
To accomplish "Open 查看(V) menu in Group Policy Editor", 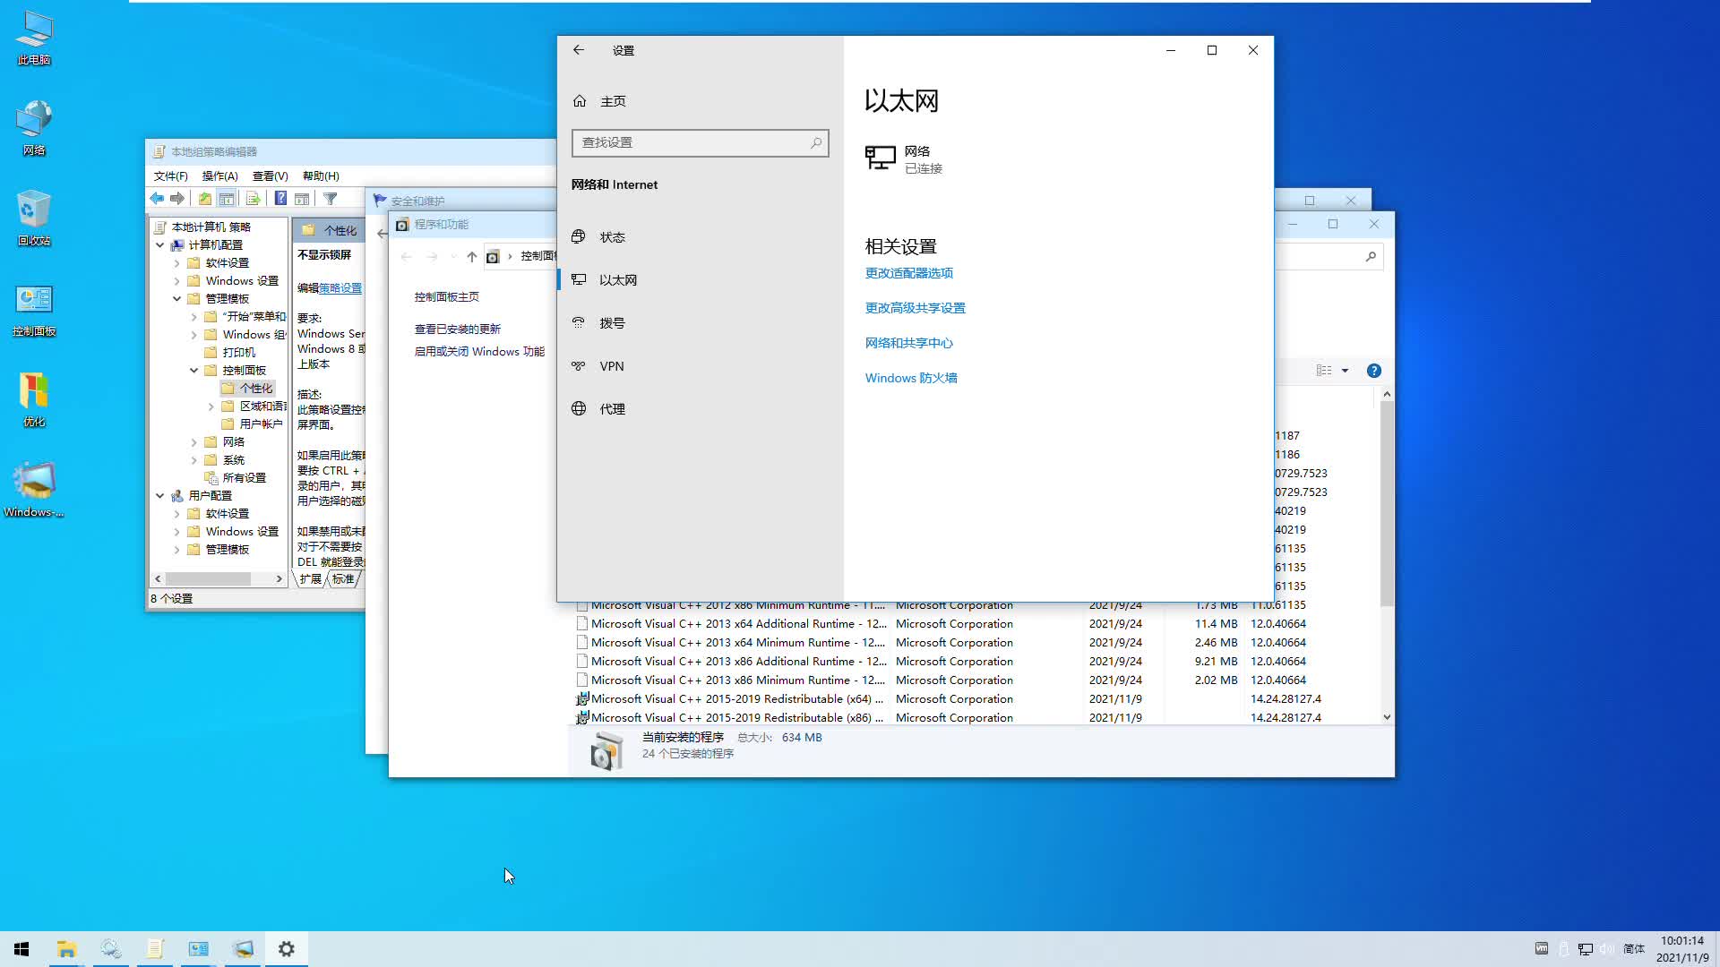I will click(x=270, y=175).
